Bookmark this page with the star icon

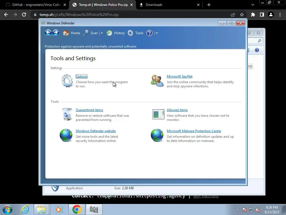[x=242, y=15]
